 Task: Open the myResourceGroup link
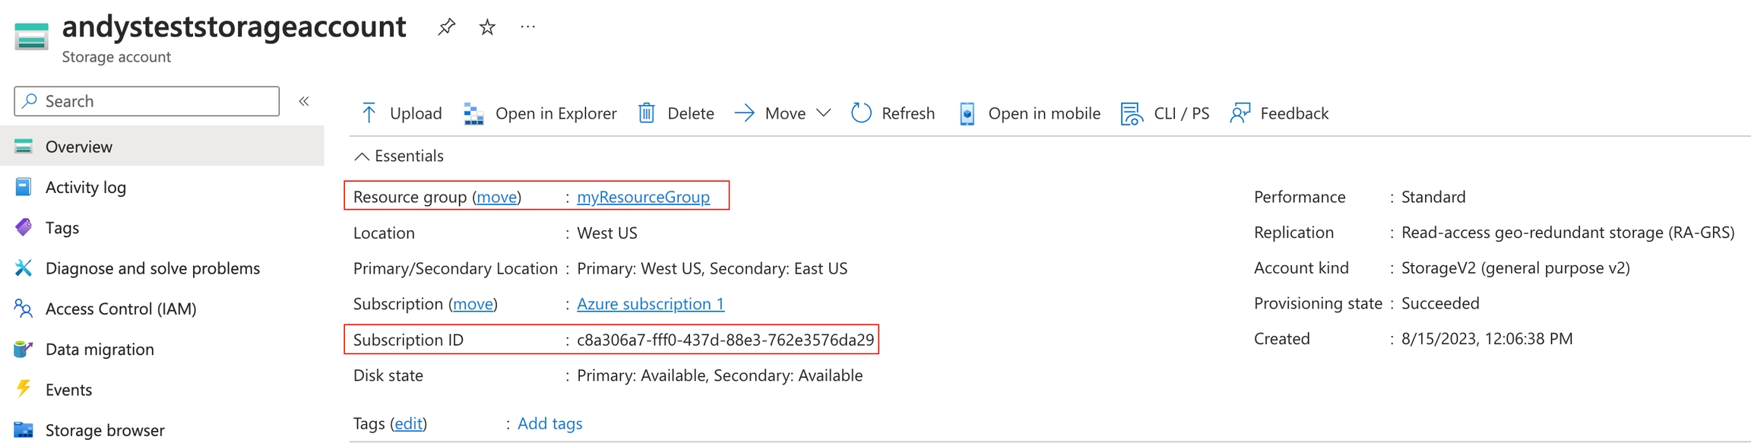[643, 197]
